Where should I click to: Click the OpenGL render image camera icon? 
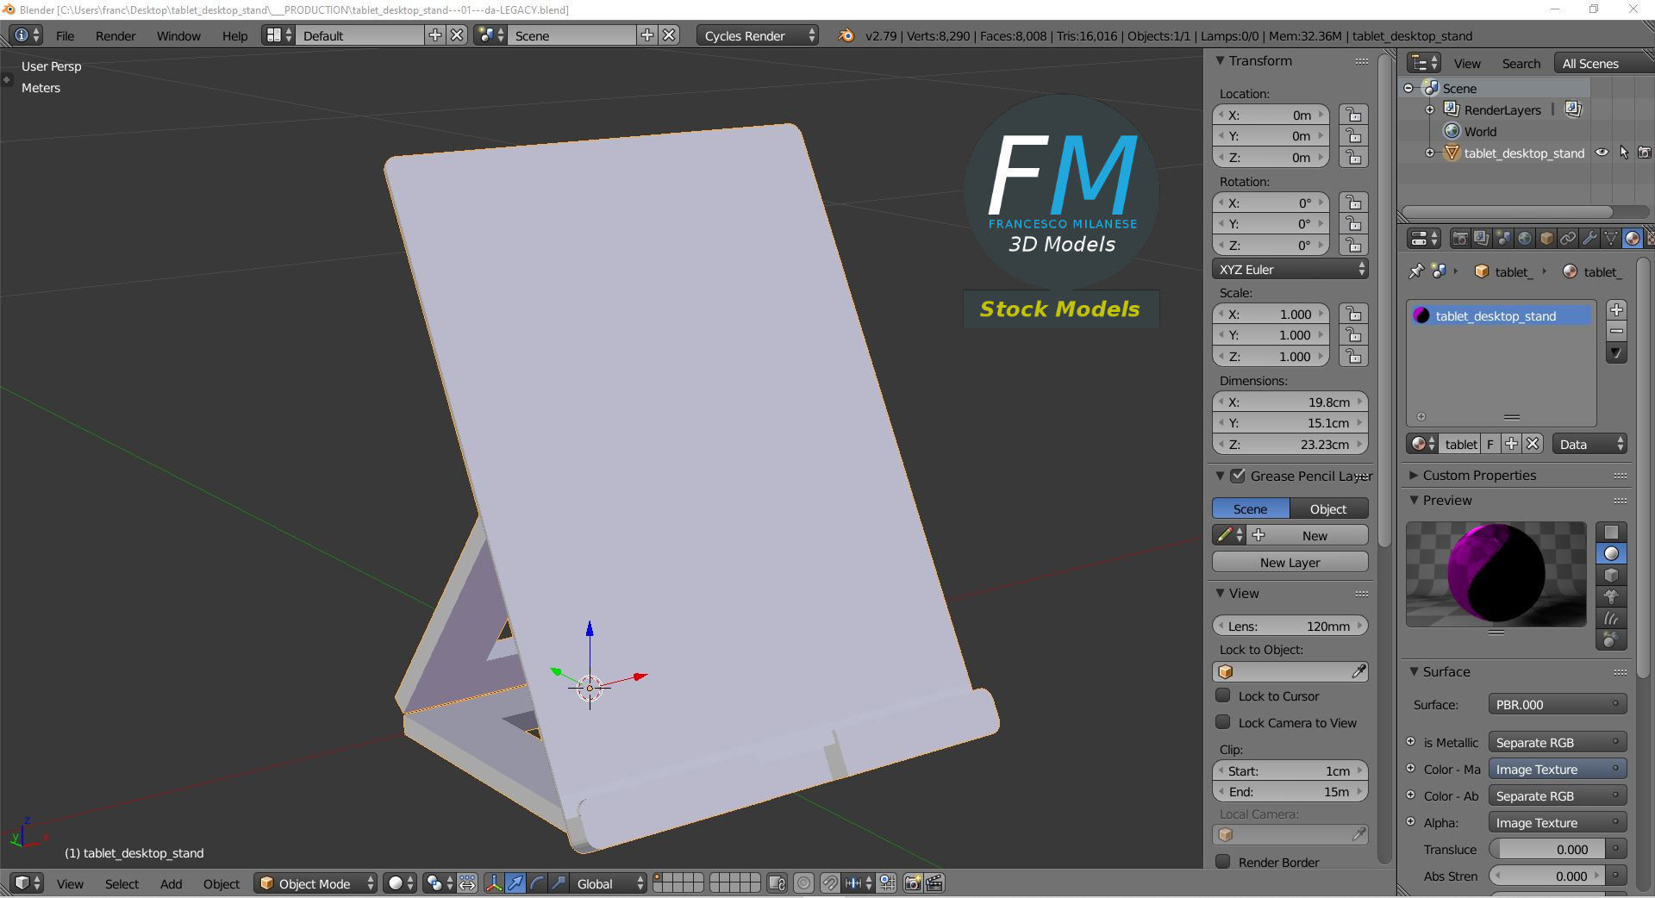point(913,883)
